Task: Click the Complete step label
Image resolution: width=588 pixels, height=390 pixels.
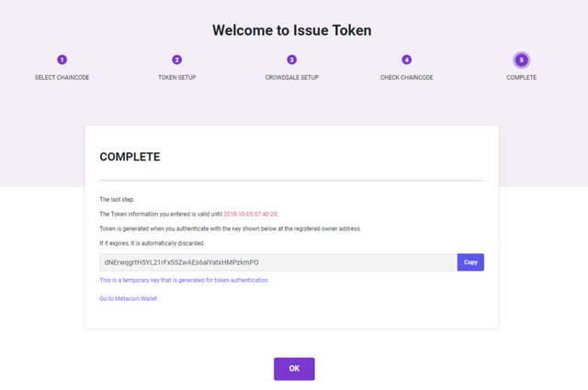Action: click(x=522, y=77)
